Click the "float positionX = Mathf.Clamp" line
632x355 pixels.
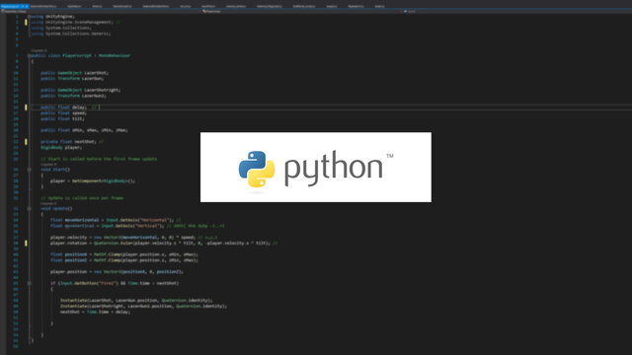[x=124, y=254]
